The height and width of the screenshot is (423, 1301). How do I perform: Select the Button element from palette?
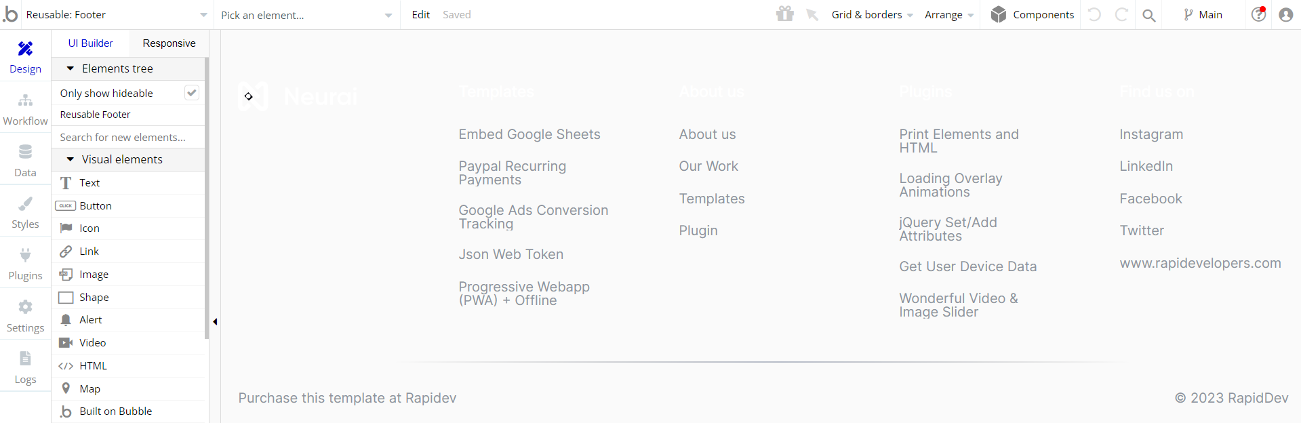tap(96, 206)
